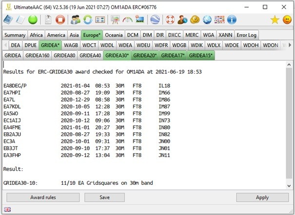295x215 pixels.
Task: Switch to the MERC tab
Action: (x=192, y=35)
